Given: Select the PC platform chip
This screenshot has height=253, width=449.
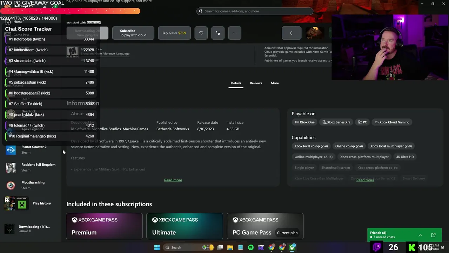Looking at the screenshot, I should [x=363, y=122].
